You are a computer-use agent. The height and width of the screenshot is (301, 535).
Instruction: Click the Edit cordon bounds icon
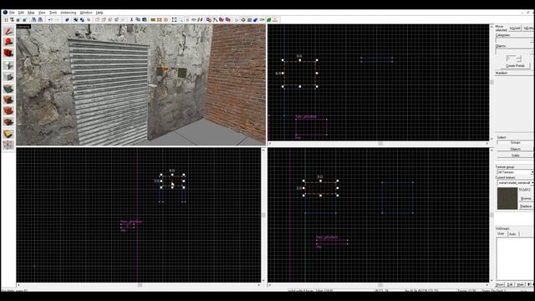(160, 20)
